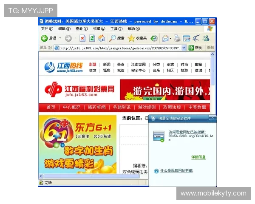Click the vertical scrollbar up arrow

[x=212, y=54]
